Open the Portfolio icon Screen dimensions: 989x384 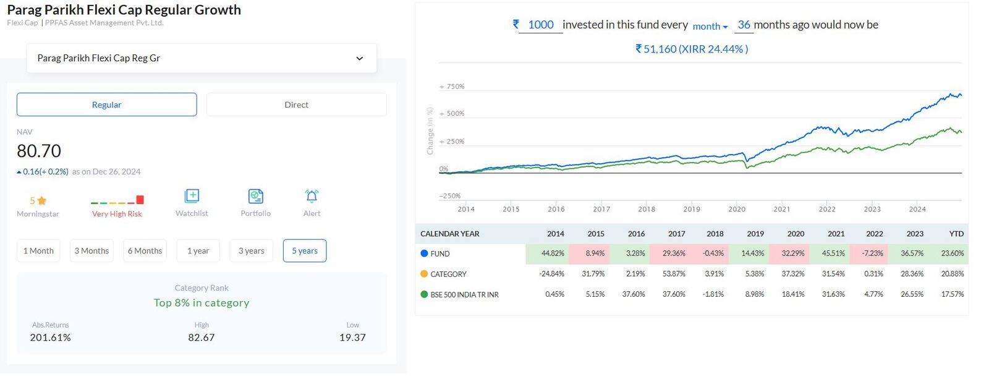(x=255, y=196)
